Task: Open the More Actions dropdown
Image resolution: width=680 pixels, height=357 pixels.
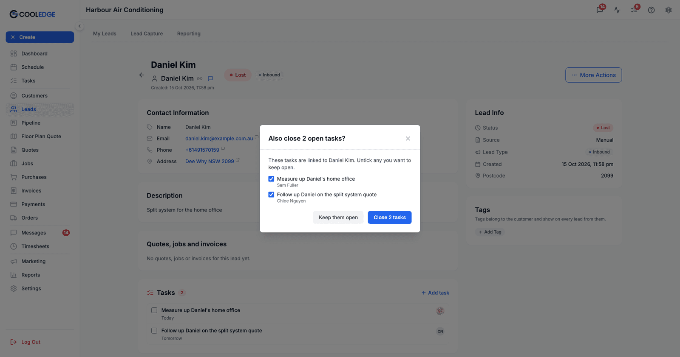Action: [593, 75]
